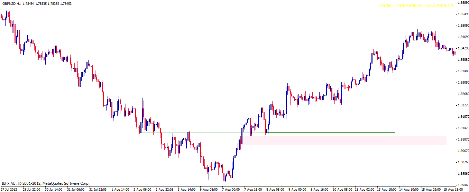Click the 15 Aug 18:00 time label
469x192 pixels.
(x=453, y=190)
